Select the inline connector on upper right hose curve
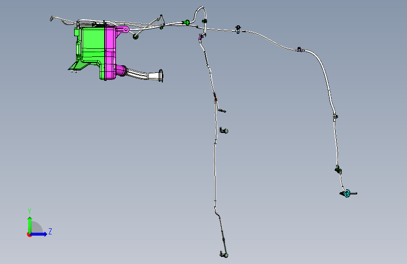The width and height of the screenshot is (407, 264). 299,49
